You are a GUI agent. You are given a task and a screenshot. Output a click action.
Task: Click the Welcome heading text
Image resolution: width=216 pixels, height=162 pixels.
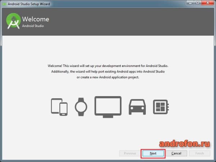point(36,19)
